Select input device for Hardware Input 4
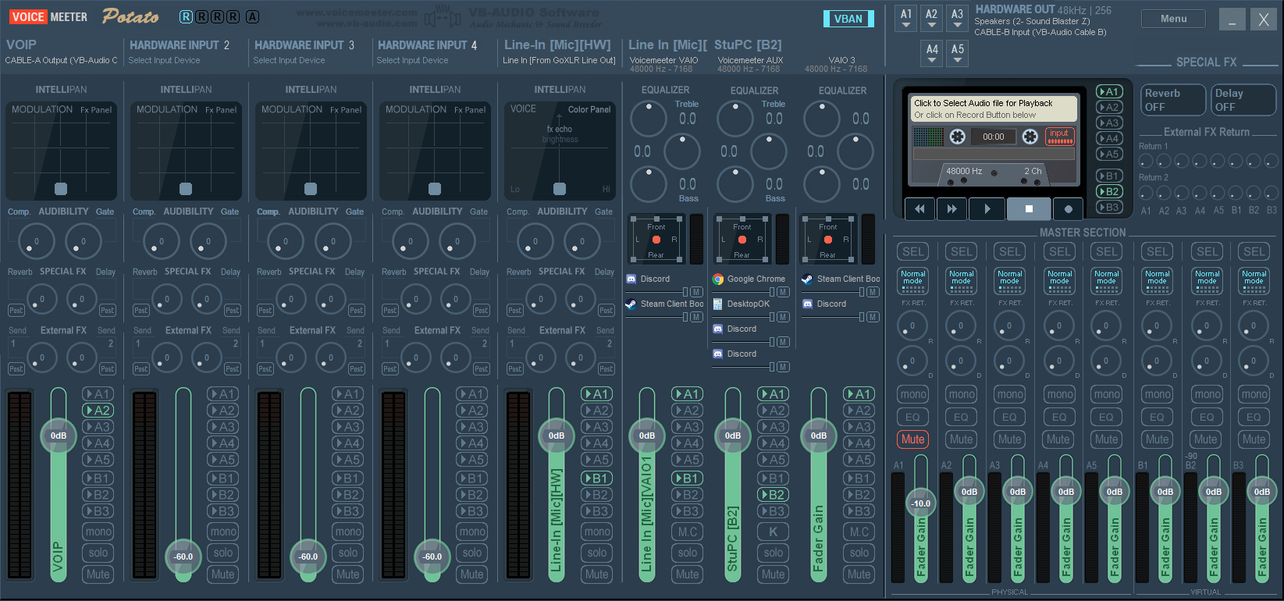This screenshot has height=601, width=1284. tap(412, 60)
